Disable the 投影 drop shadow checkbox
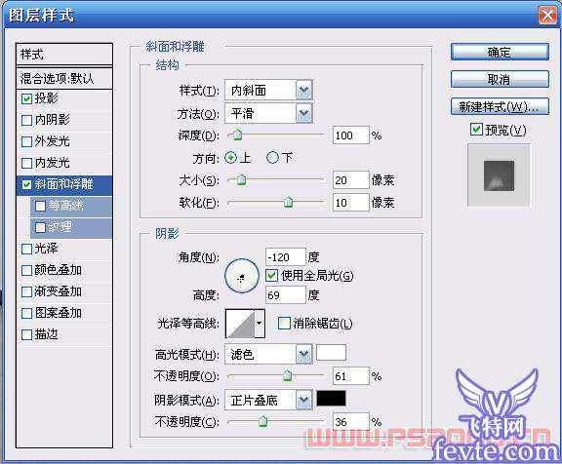This screenshot has width=562, height=464. point(27,98)
